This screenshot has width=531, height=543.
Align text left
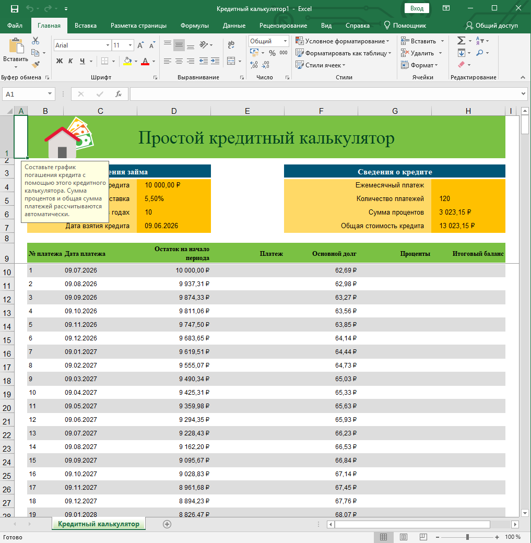click(x=167, y=61)
